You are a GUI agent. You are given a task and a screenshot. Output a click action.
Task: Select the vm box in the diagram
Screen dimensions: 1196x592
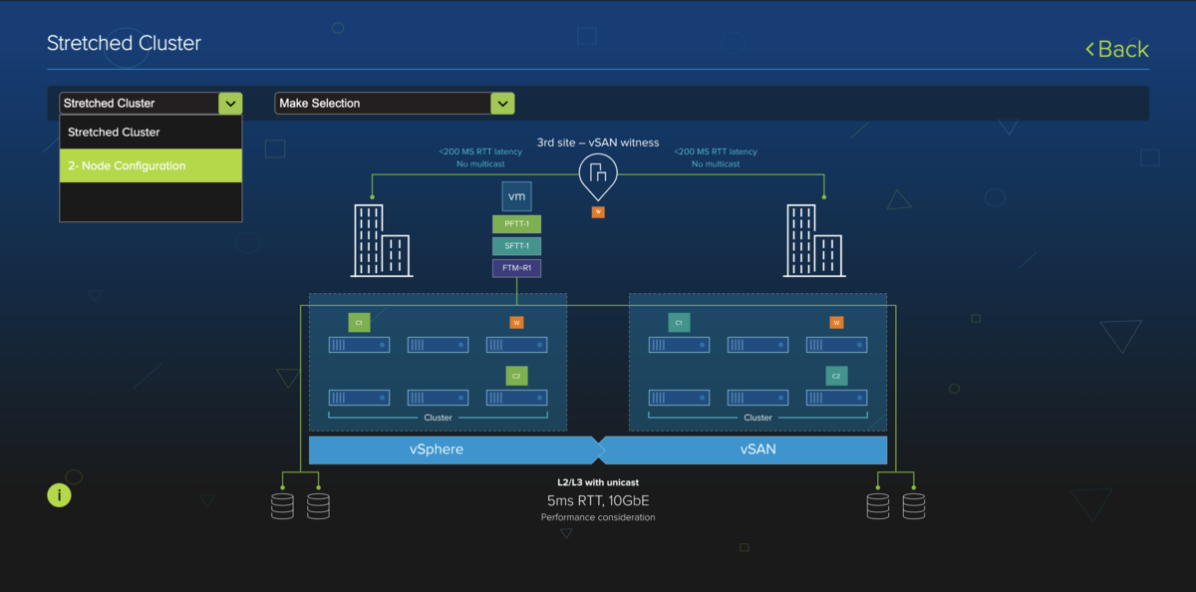pyautogui.click(x=516, y=196)
